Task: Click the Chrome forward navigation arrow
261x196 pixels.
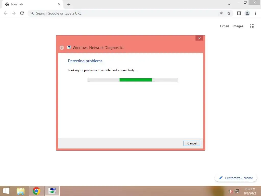Action: click(x=14, y=13)
